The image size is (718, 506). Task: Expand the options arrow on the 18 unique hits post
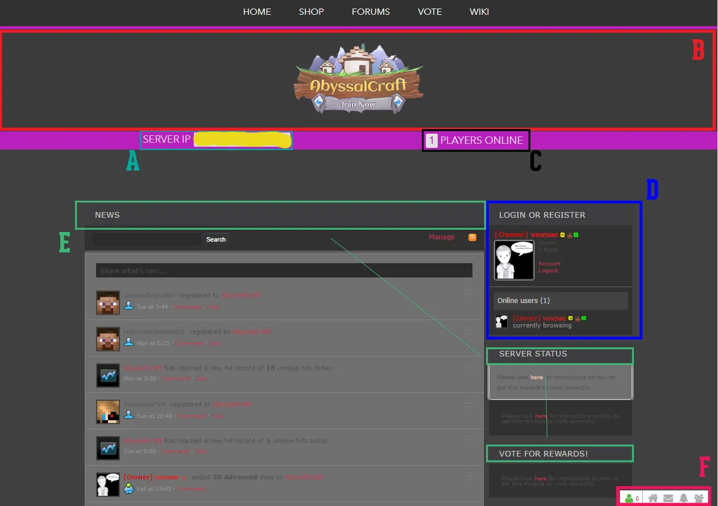[x=469, y=367]
